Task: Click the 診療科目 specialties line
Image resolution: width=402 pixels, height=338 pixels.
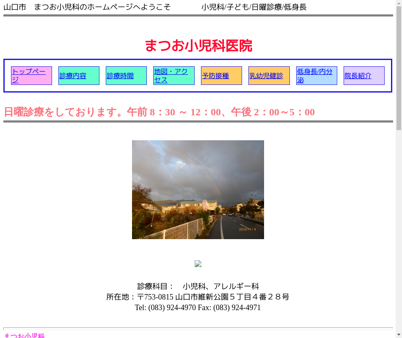Action: pyautogui.click(x=198, y=286)
